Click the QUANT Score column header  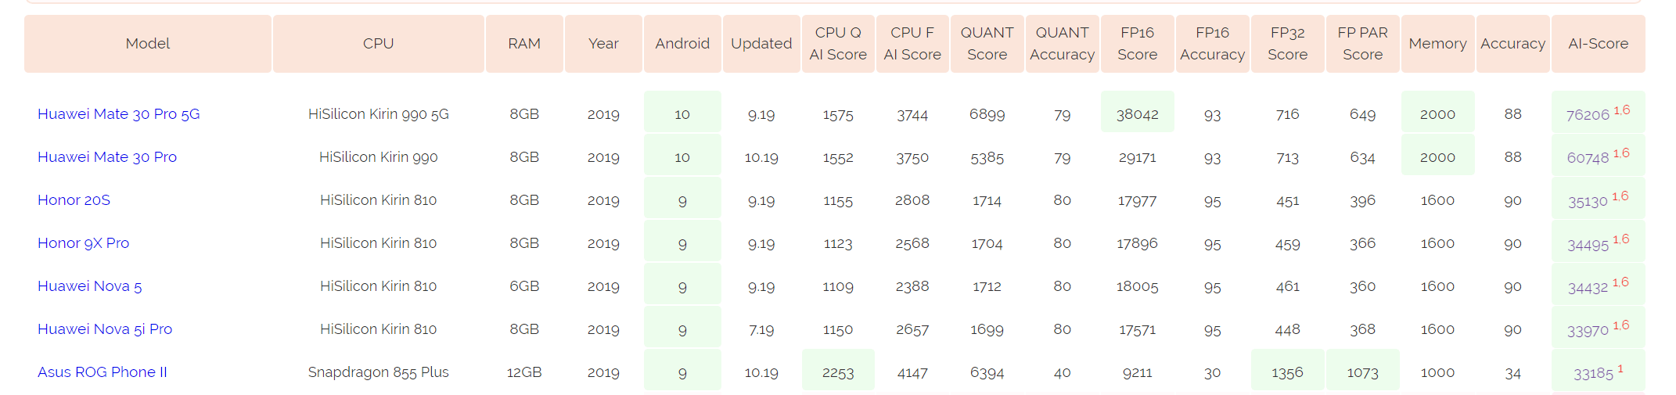[987, 44]
